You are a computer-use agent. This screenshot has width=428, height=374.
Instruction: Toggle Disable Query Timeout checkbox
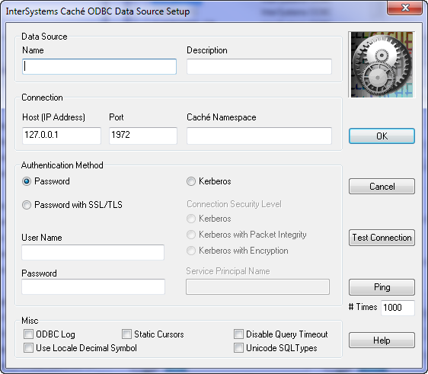pos(238,334)
